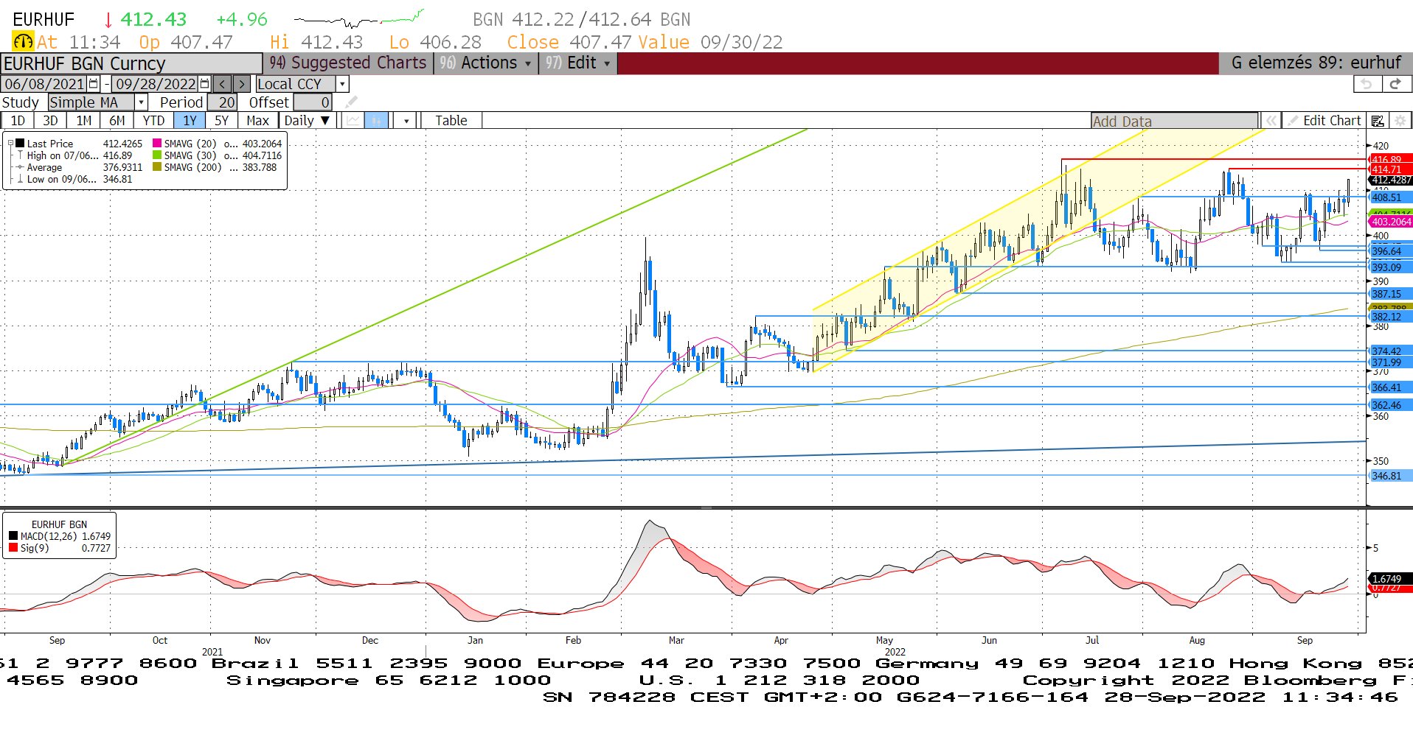Open the Local CCY currency dropdown
The image size is (1413, 738).
[342, 84]
